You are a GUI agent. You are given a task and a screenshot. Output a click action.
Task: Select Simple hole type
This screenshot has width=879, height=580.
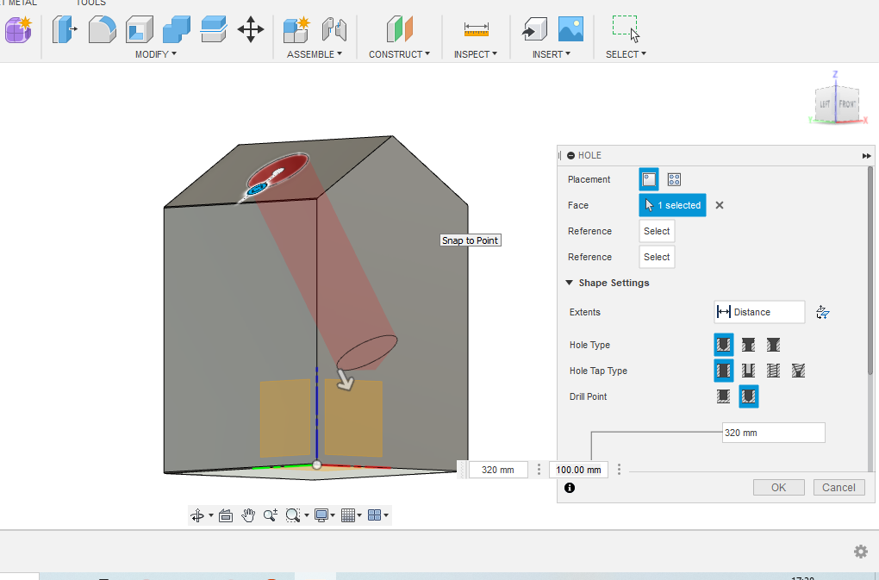[724, 345]
